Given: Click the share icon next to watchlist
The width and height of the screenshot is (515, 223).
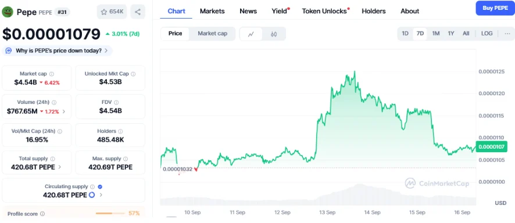Looking at the screenshot, I should click(x=138, y=12).
